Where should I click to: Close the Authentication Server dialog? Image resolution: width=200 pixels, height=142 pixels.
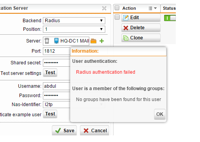point(104,8)
